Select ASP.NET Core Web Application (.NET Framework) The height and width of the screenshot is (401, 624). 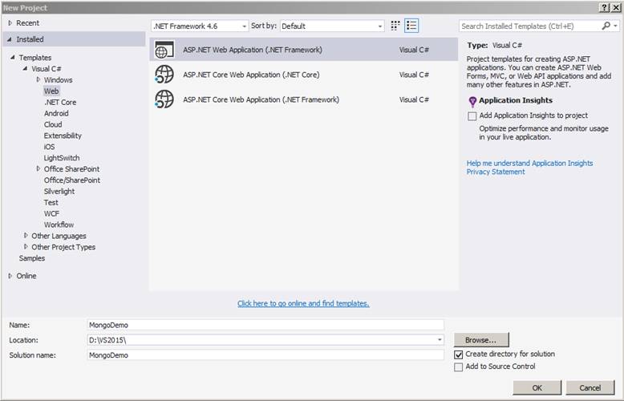[x=304, y=99]
